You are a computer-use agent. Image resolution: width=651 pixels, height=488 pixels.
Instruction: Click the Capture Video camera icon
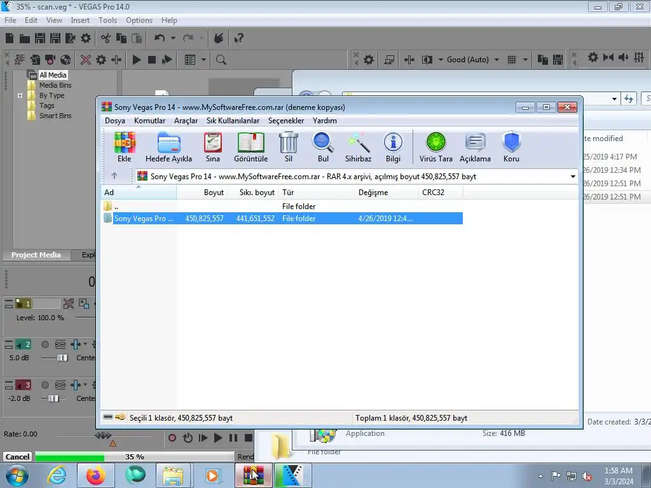[x=50, y=60]
